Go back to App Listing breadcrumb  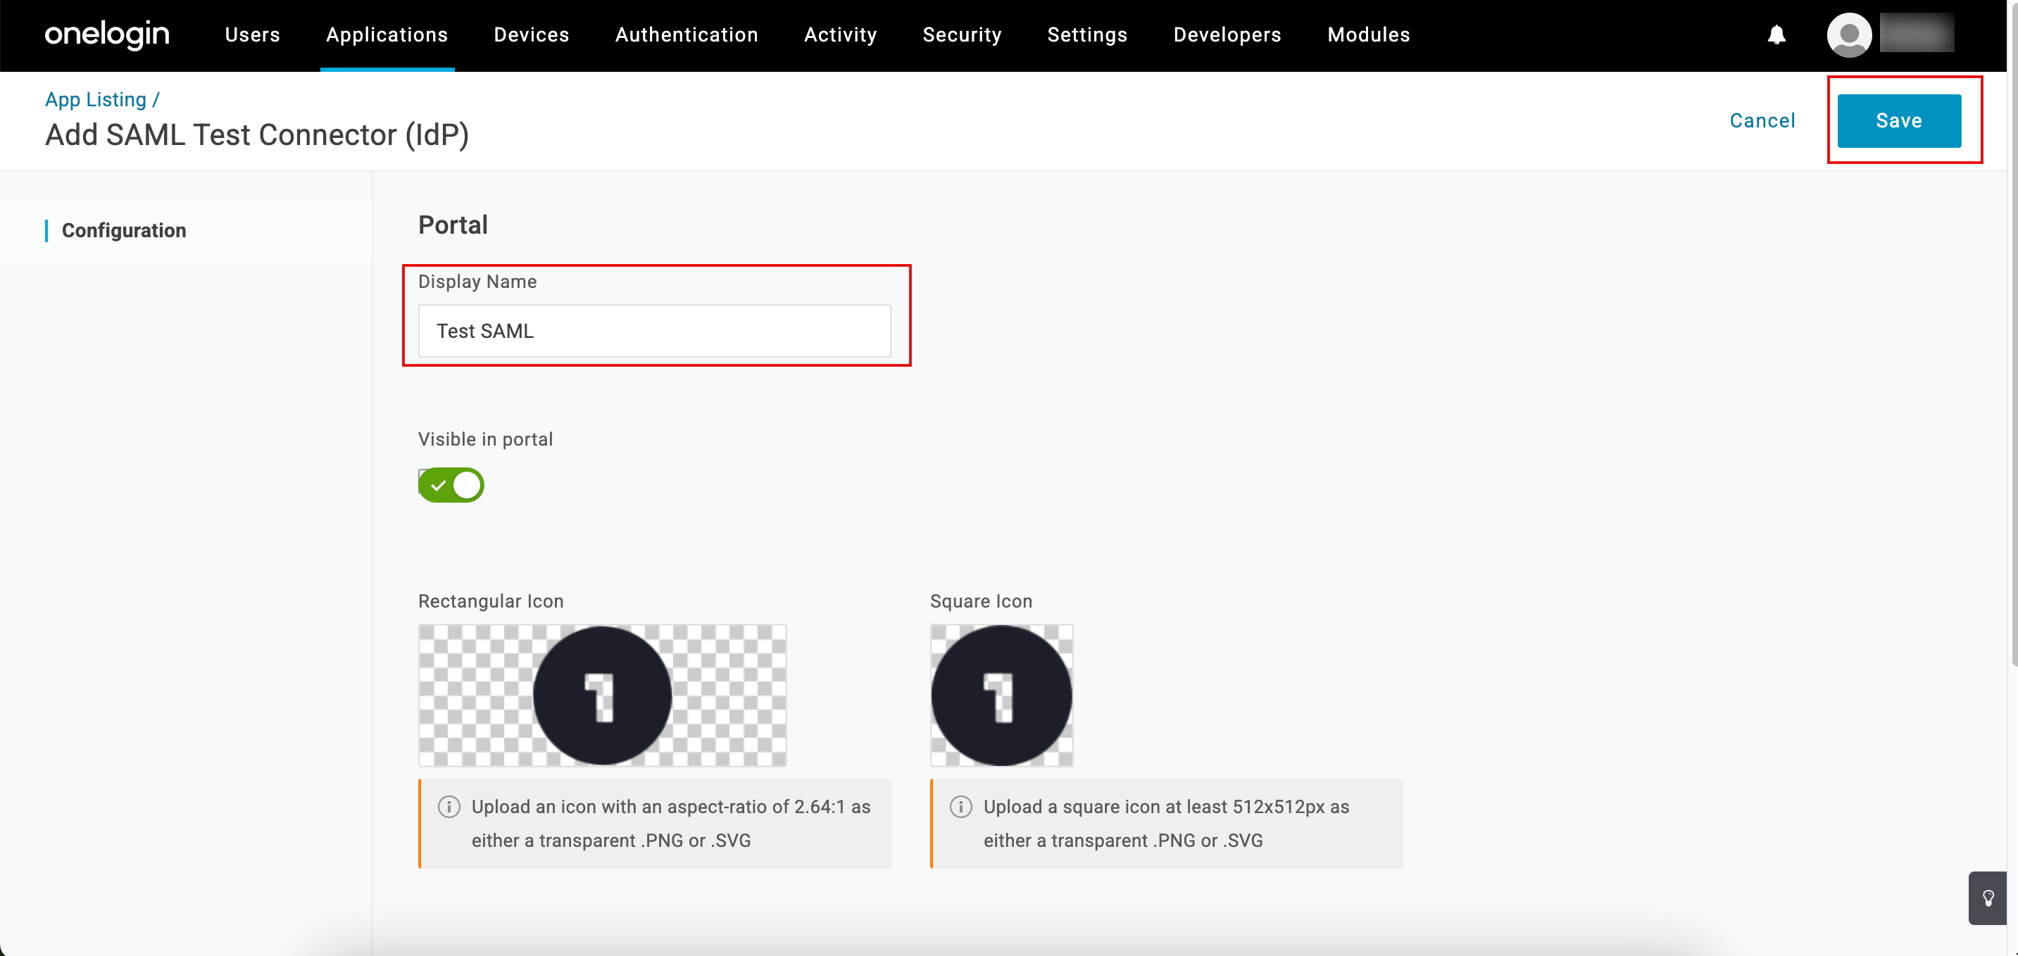[x=96, y=99]
